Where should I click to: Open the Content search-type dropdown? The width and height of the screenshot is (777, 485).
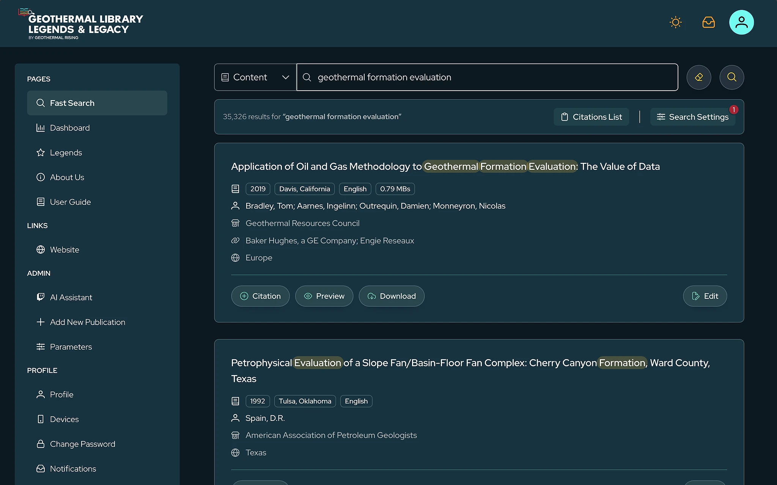point(255,77)
